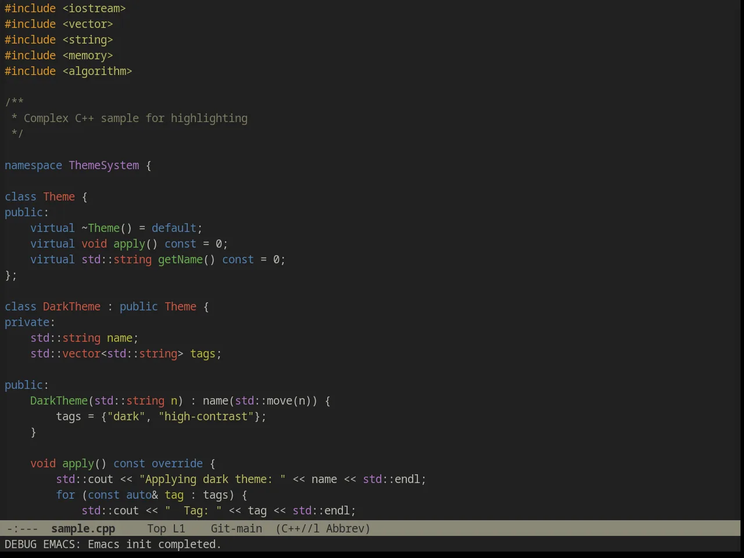
Task: Click the 'DarkTheme' class name in class declaration
Action: 71,306
